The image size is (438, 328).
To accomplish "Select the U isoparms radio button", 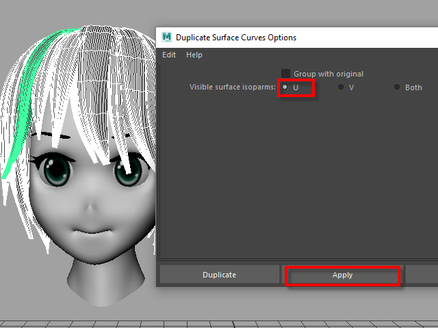I will 285,87.
